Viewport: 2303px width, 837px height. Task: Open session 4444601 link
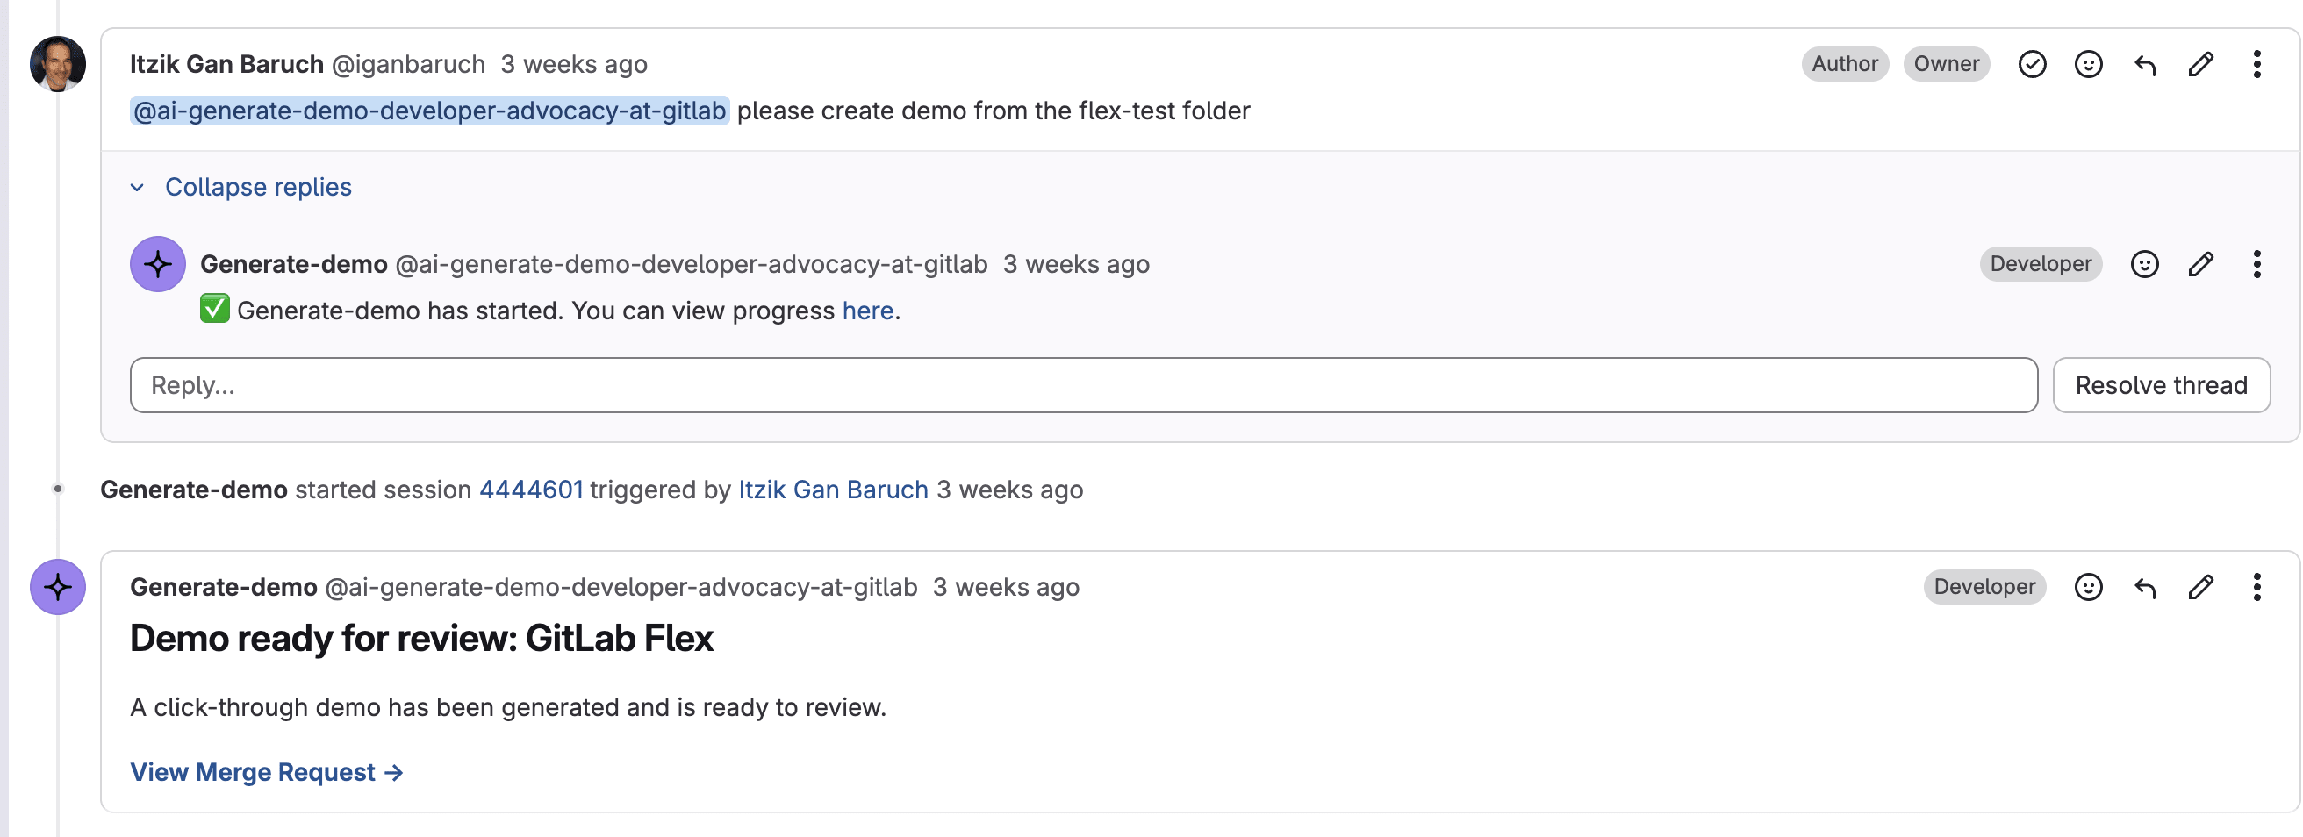coord(531,490)
